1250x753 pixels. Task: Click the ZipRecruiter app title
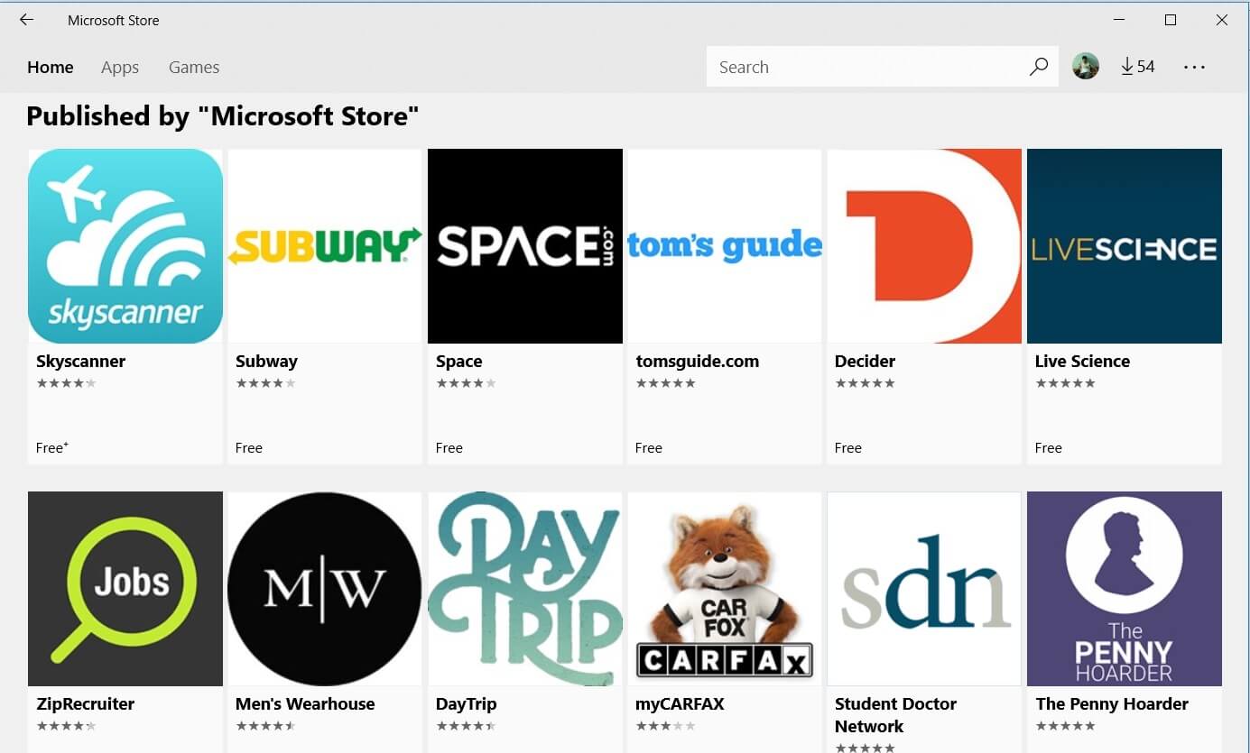click(85, 703)
